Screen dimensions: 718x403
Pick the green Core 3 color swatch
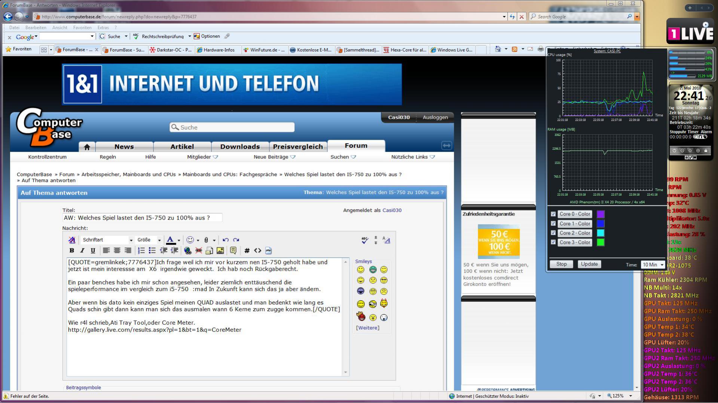(601, 242)
